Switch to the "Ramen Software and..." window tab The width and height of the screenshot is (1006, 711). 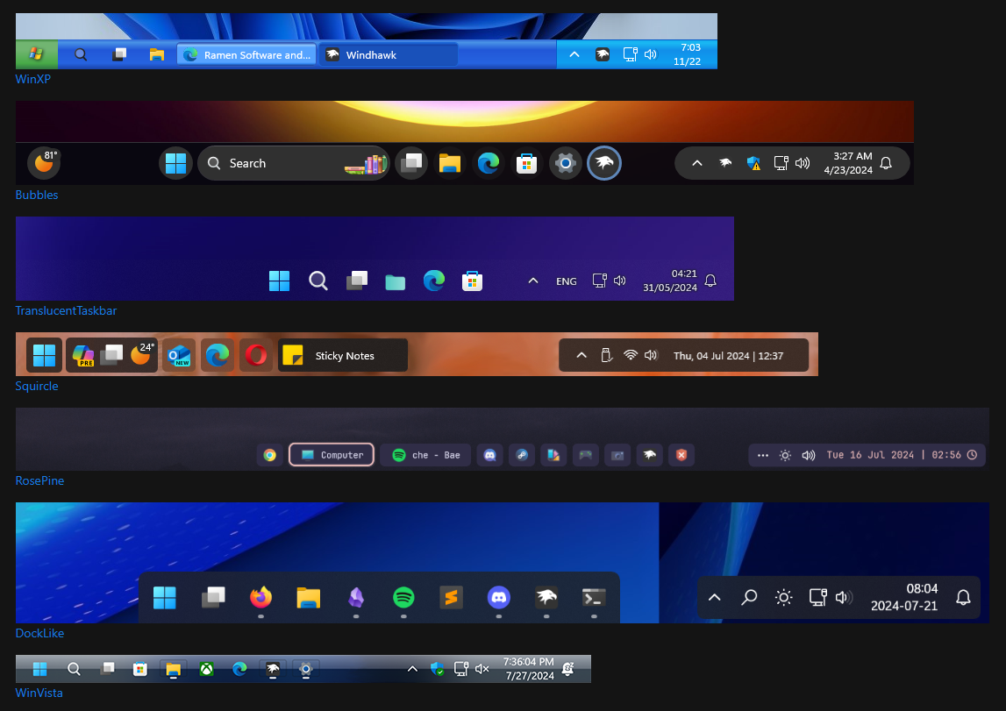click(x=246, y=54)
